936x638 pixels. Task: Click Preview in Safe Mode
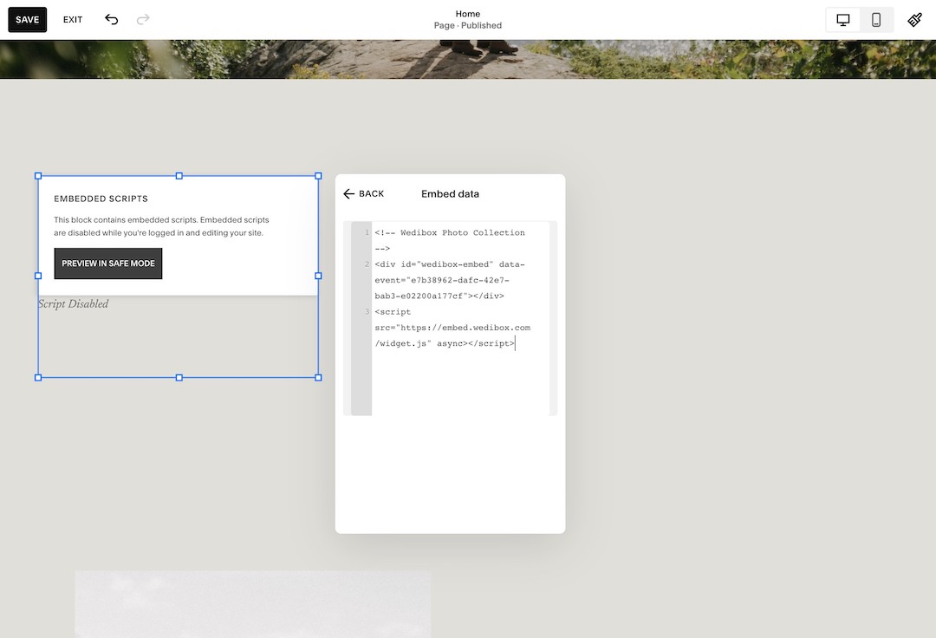[107, 263]
